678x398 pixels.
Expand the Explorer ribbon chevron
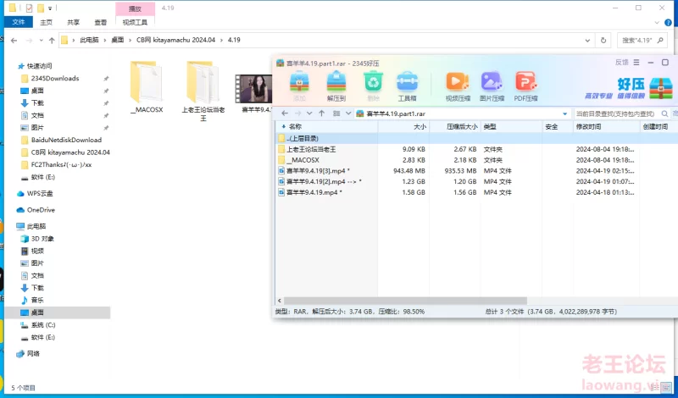pyautogui.click(x=658, y=23)
